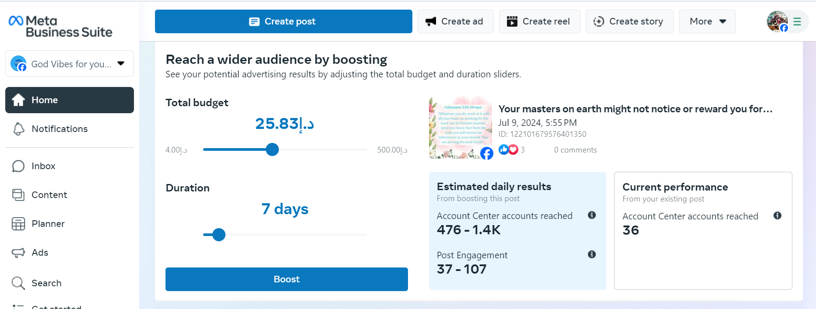This screenshot has width=816, height=309.
Task: Show info for Post Engagement estimate
Action: pyautogui.click(x=592, y=254)
